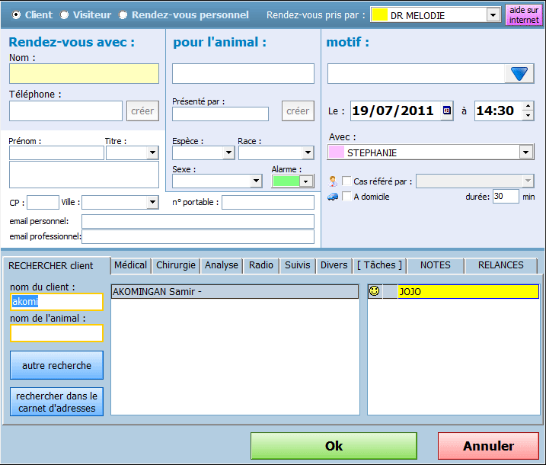The width and height of the screenshot is (546, 465).
Task: Open the Espèce dropdown list
Action: [228, 152]
